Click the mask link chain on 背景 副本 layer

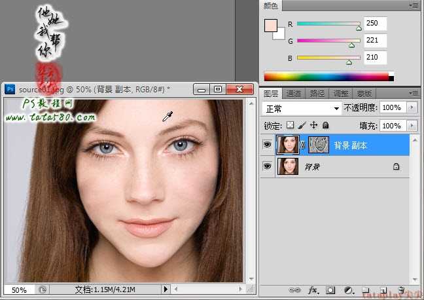[x=303, y=145]
